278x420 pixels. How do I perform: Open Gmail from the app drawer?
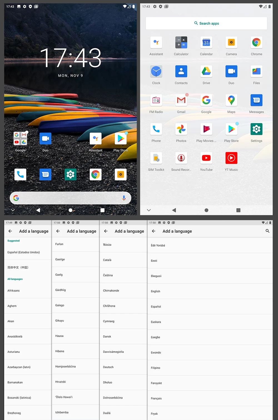click(x=181, y=100)
